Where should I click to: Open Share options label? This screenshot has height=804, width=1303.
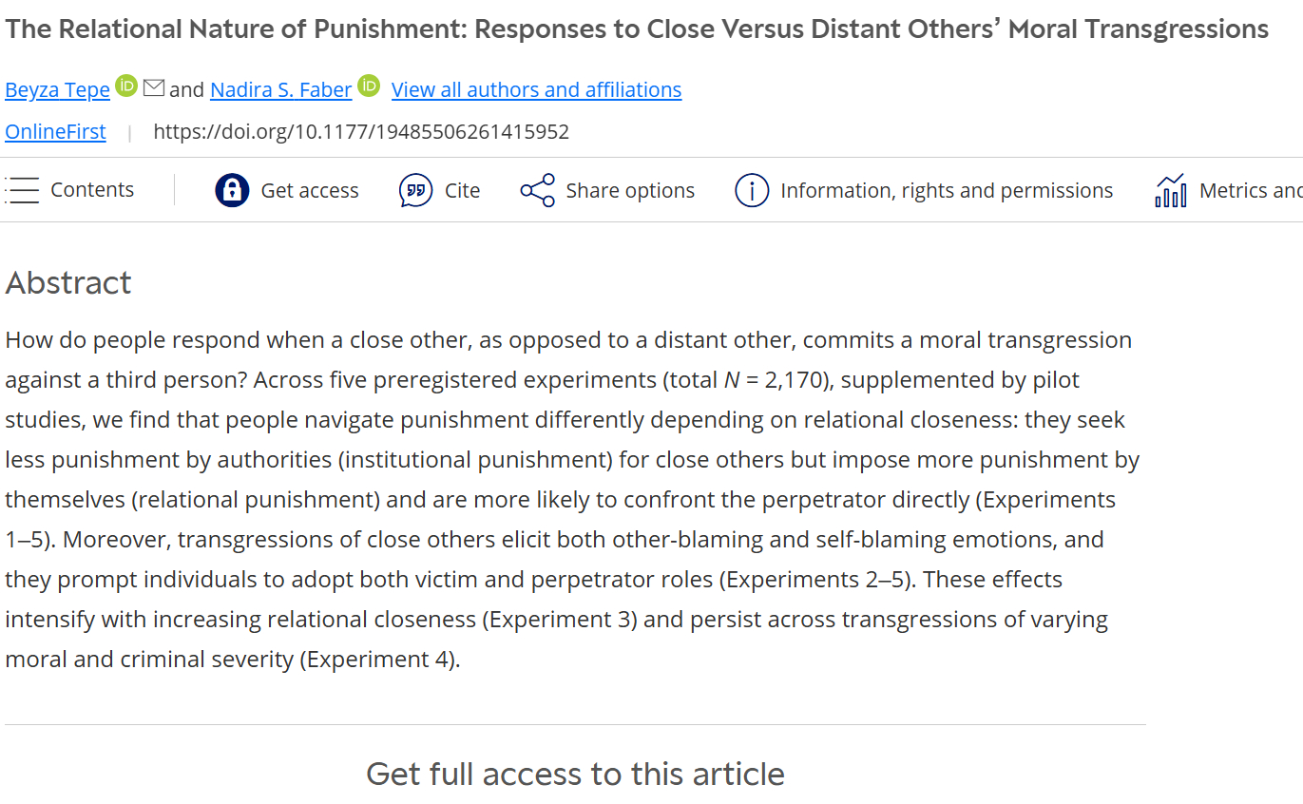coord(630,191)
